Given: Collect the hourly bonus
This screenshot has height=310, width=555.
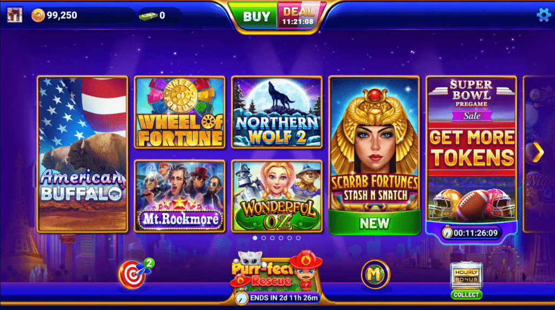Looking at the screenshot, I should (466, 295).
